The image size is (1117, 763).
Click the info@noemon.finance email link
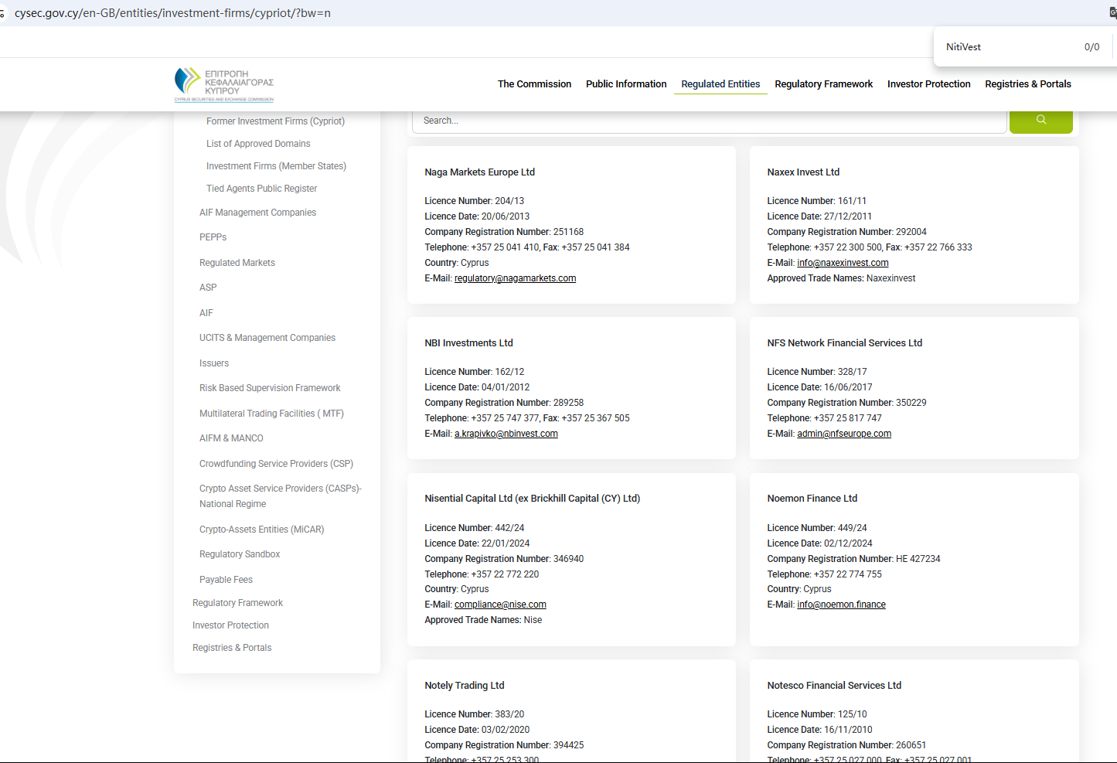pyautogui.click(x=841, y=605)
